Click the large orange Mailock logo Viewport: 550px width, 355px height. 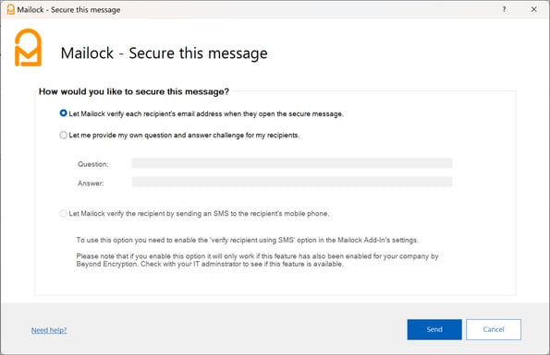coord(28,48)
